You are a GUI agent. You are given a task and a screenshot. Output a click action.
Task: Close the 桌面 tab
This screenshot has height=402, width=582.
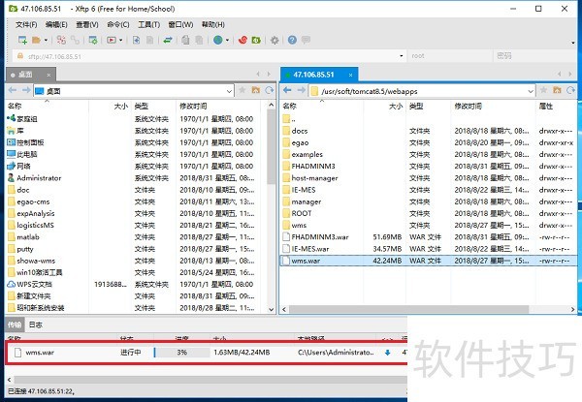pyautogui.click(x=48, y=75)
